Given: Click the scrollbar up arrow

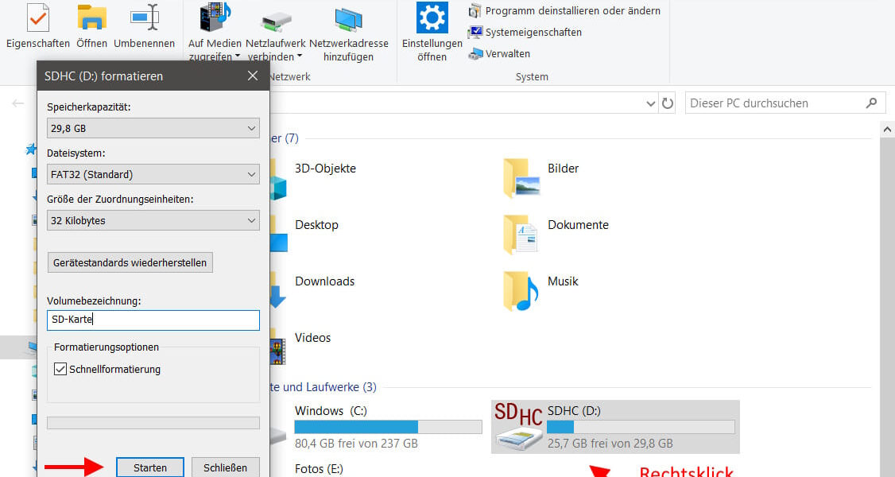Looking at the screenshot, I should coord(888,130).
